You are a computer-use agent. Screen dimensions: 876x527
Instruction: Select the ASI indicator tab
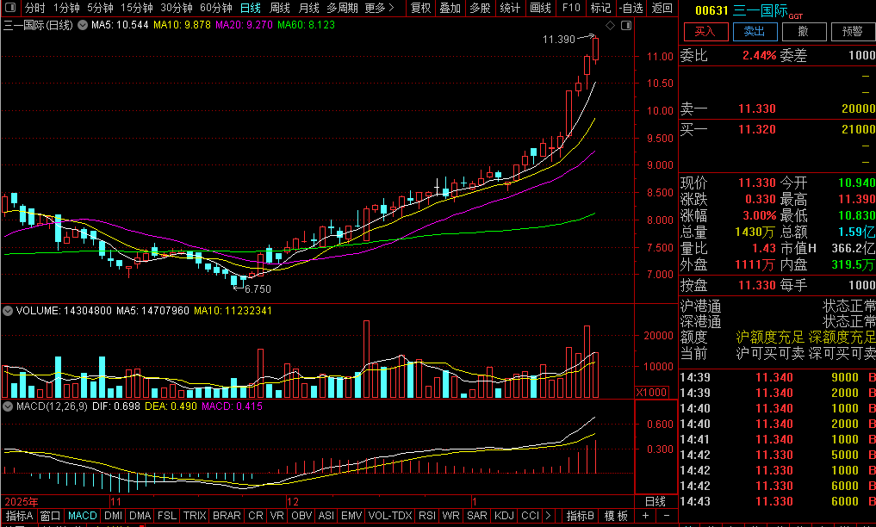point(326,516)
